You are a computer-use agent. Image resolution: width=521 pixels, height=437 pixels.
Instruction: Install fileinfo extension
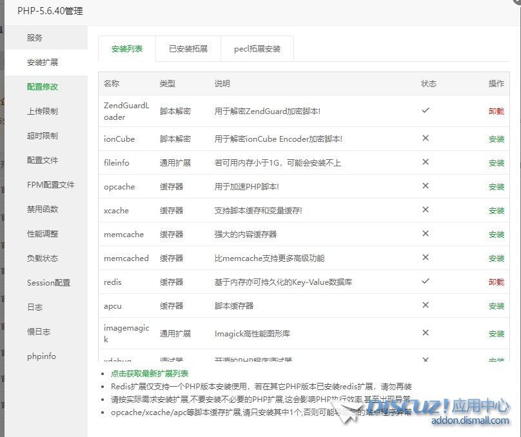pyautogui.click(x=496, y=163)
